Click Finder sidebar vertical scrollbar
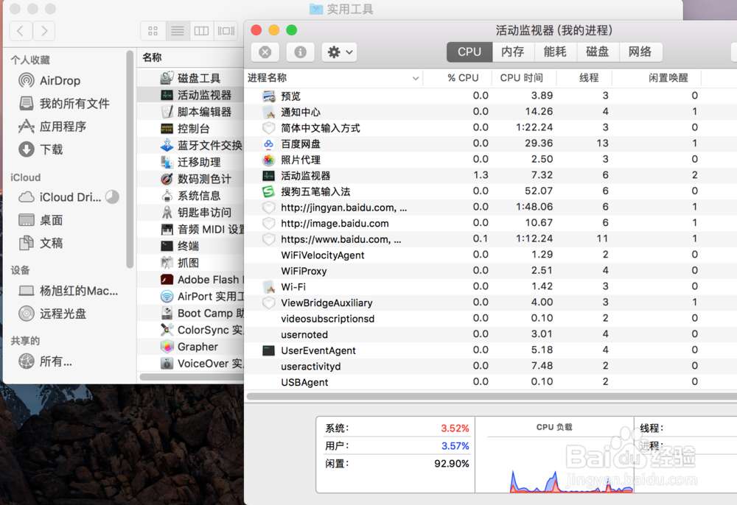The width and height of the screenshot is (737, 505). 130,160
